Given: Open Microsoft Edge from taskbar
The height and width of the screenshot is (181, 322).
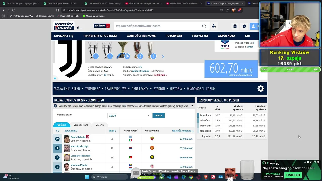Looking at the screenshot, I should (x=184, y=177).
